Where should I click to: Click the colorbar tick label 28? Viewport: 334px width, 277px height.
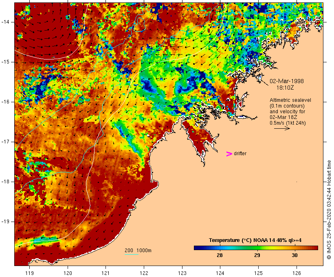tap(220, 255)
